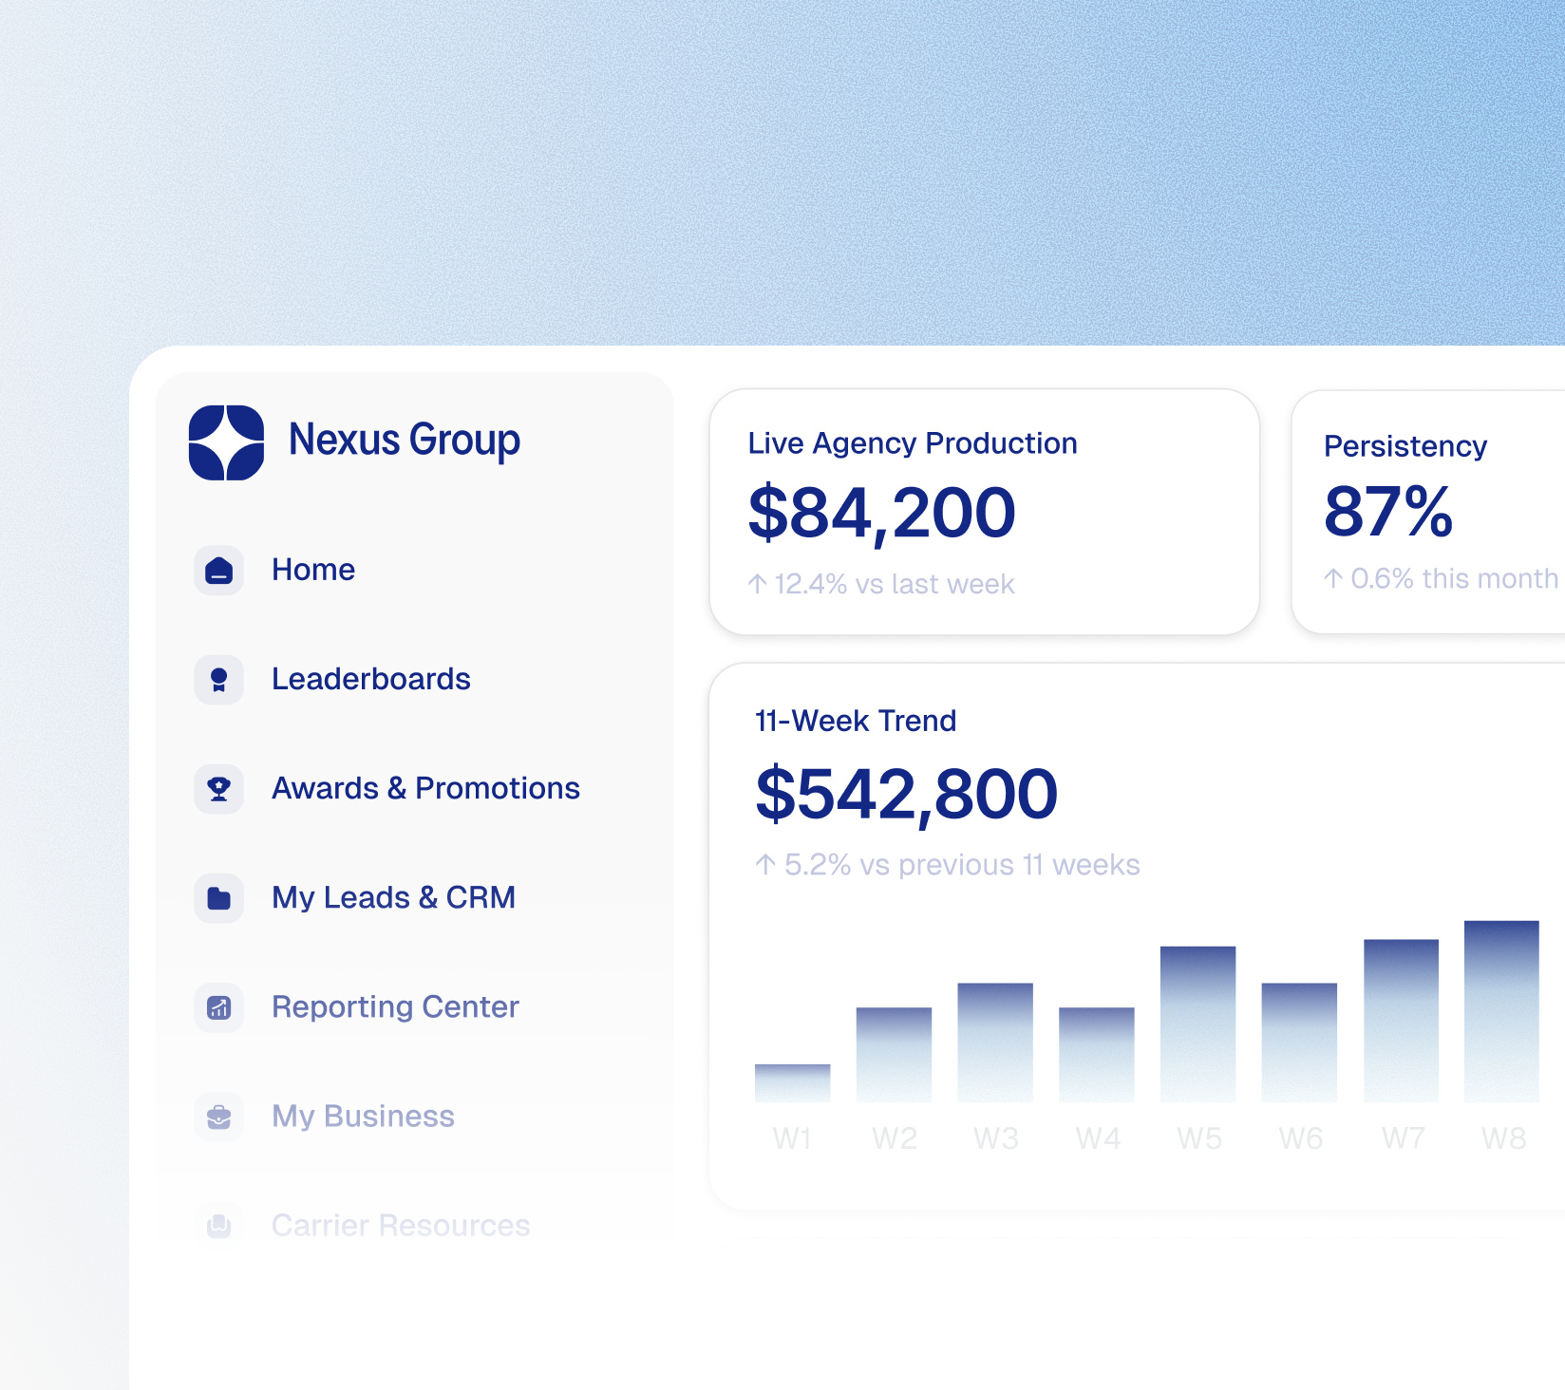This screenshot has height=1390, width=1565.
Task: Click the Leaderboards ribbon badge icon
Action: [x=219, y=680]
